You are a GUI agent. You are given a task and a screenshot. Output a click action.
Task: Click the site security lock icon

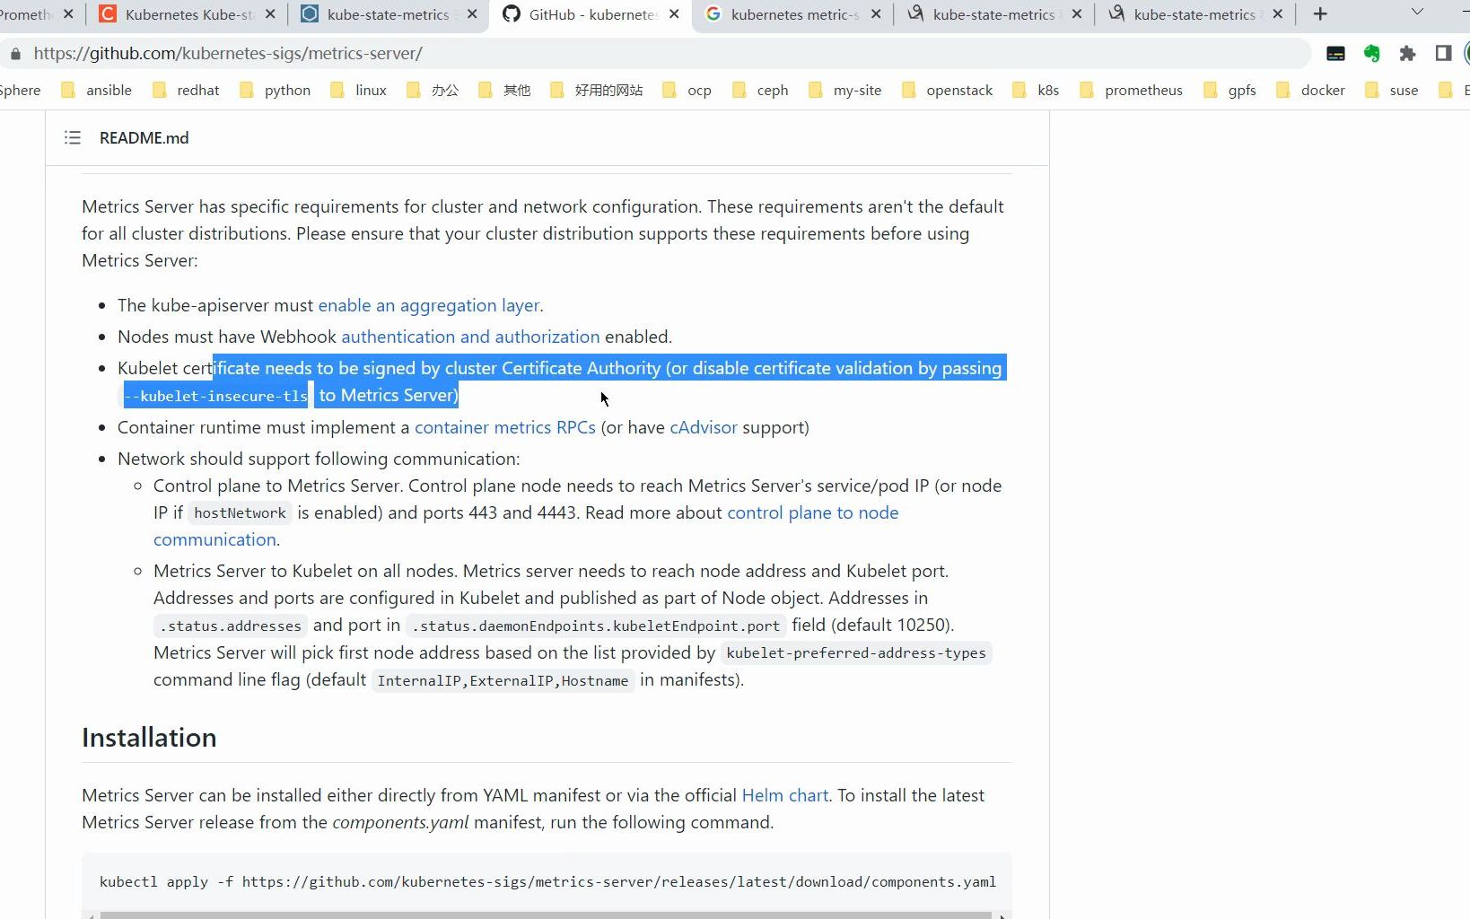coord(15,54)
